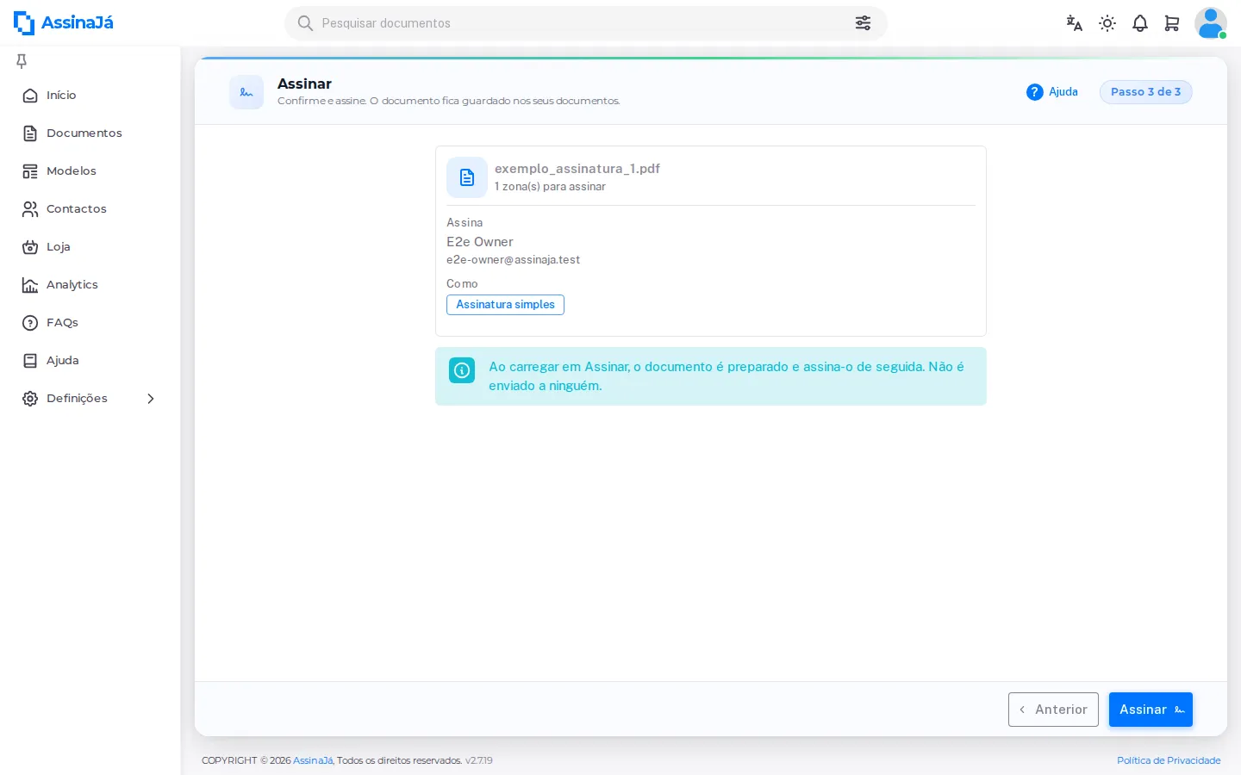Open the Política de Privacidade link
The image size is (1241, 775).
(1169, 760)
